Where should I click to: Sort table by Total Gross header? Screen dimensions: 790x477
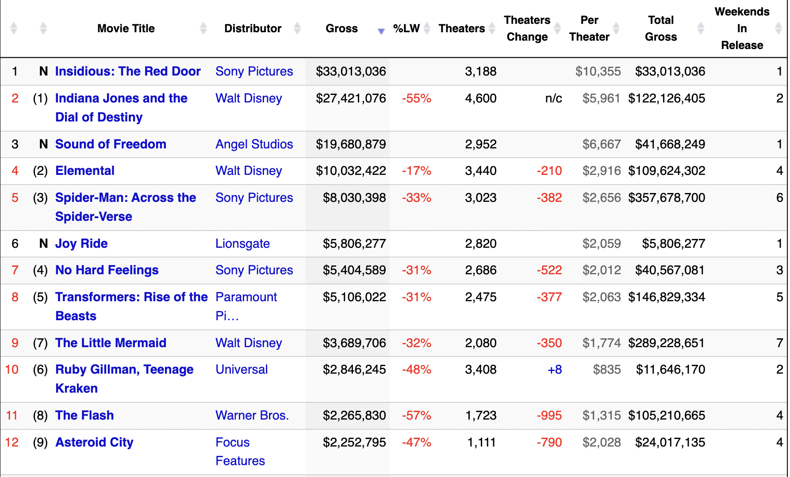tap(661, 28)
